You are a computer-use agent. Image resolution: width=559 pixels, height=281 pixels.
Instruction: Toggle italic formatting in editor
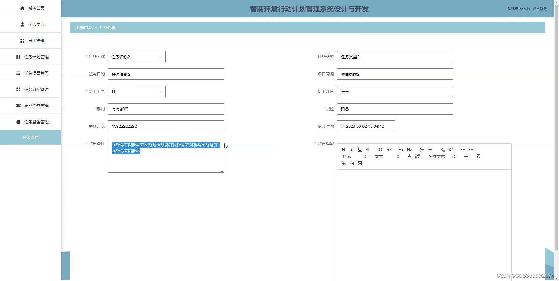tap(351, 149)
